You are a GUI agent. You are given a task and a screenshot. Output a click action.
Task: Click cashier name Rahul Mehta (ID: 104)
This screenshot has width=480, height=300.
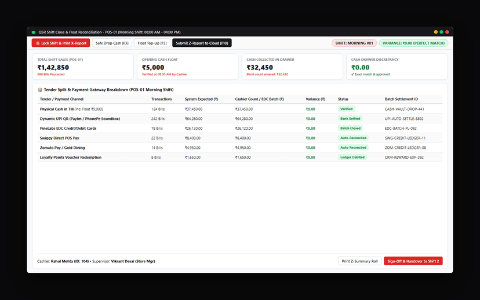pyautogui.click(x=70, y=261)
